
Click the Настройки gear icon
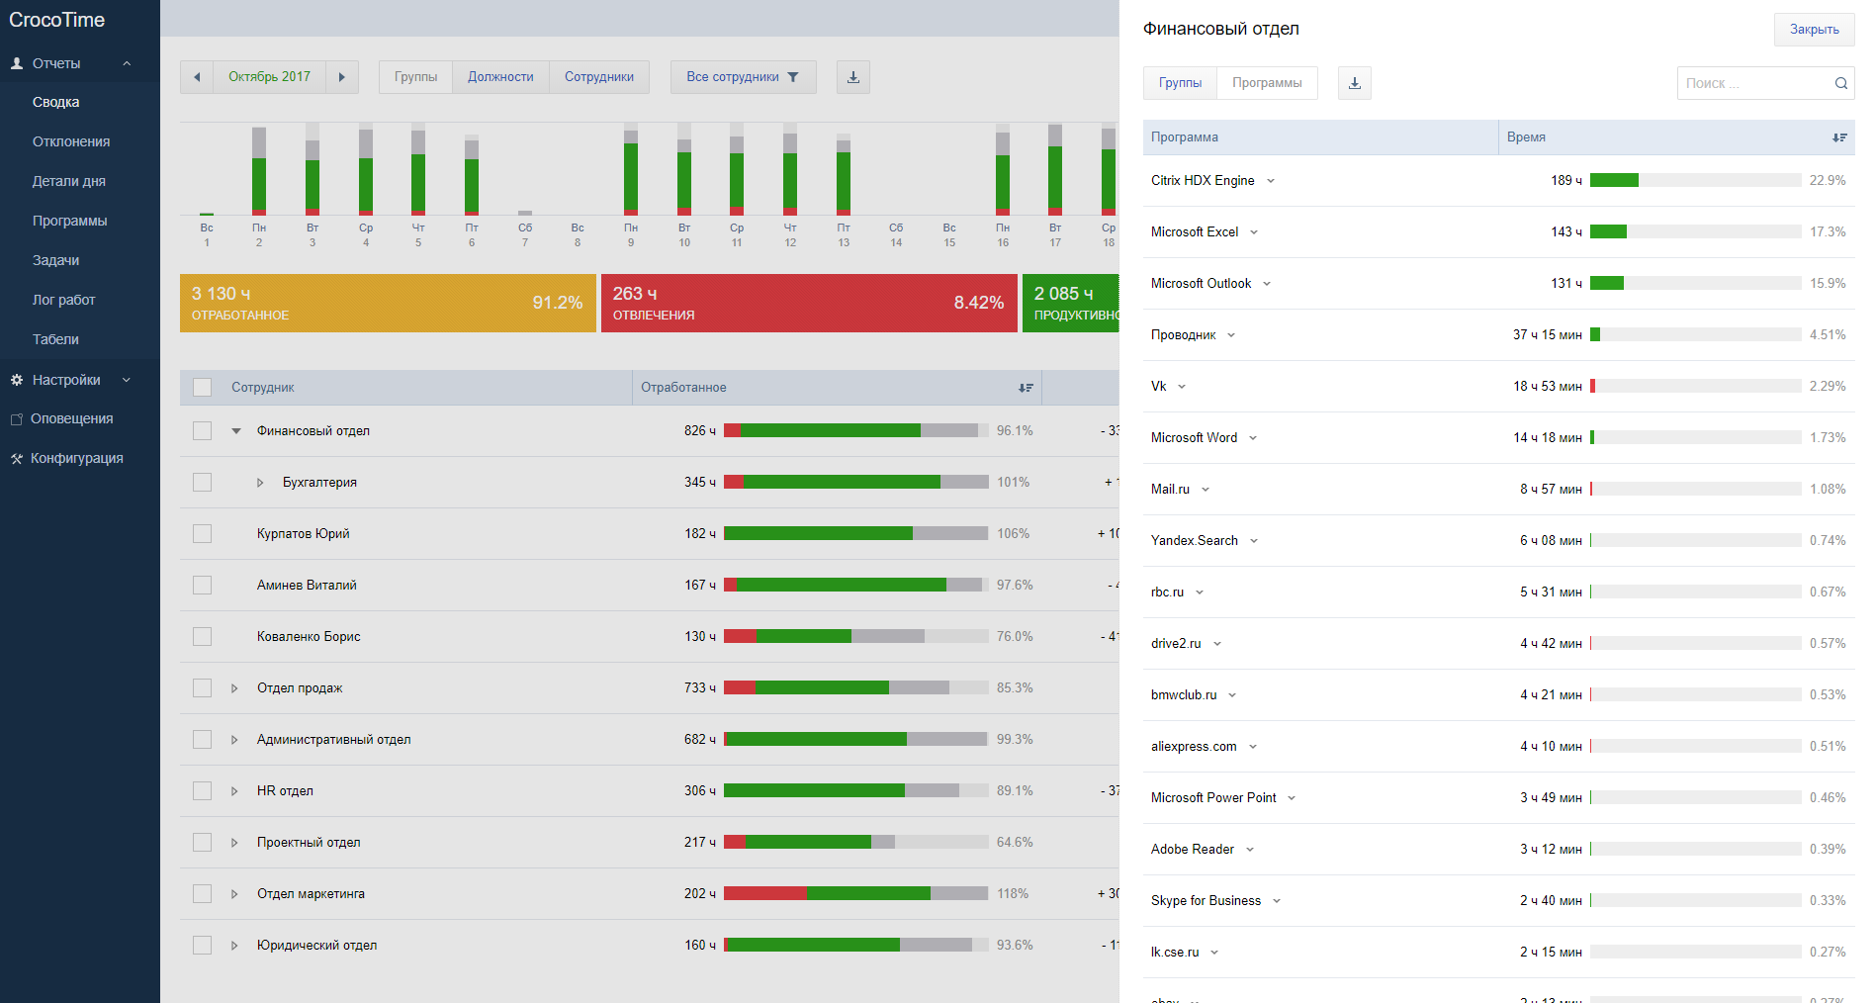[x=17, y=380]
